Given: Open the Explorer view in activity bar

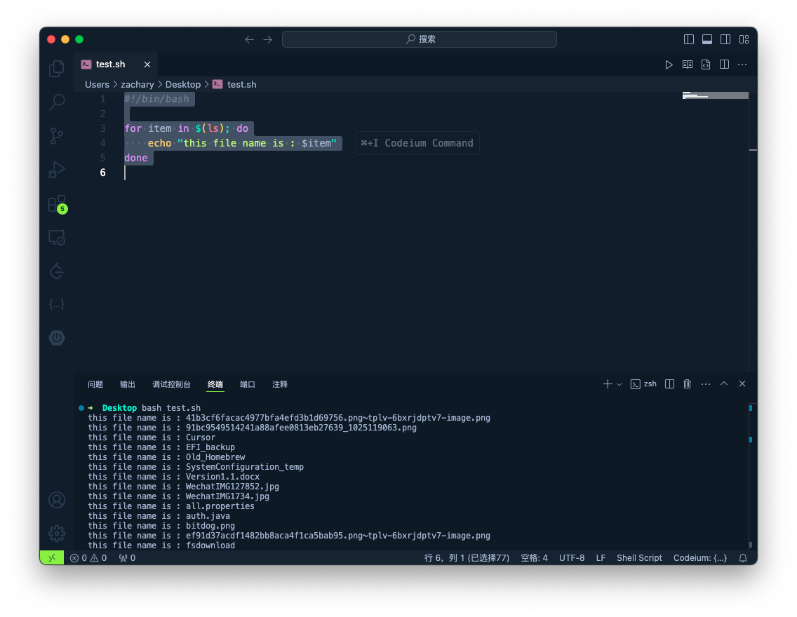Looking at the screenshot, I should [57, 69].
